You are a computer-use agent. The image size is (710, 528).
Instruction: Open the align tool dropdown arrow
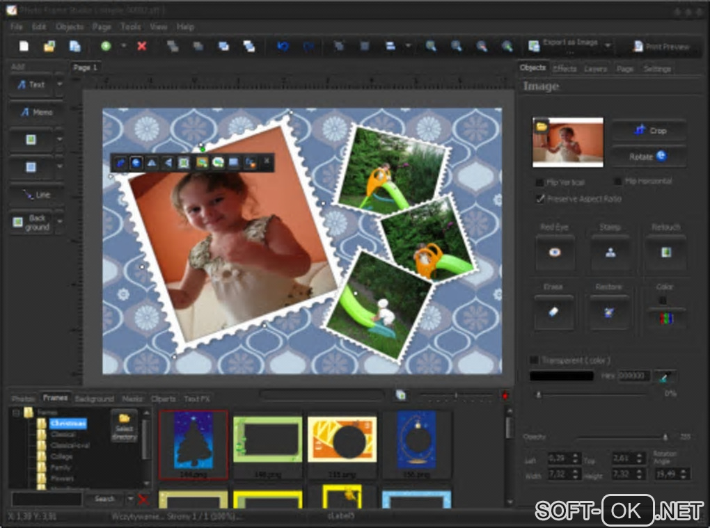tap(408, 46)
